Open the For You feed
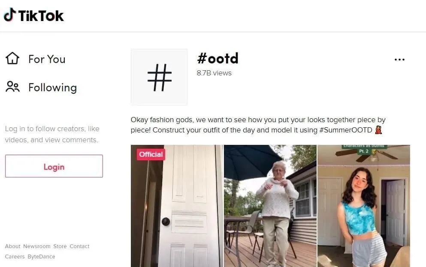 click(x=47, y=59)
